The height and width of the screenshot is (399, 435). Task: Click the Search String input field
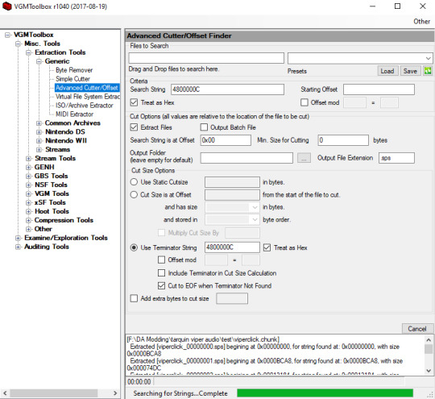click(227, 89)
